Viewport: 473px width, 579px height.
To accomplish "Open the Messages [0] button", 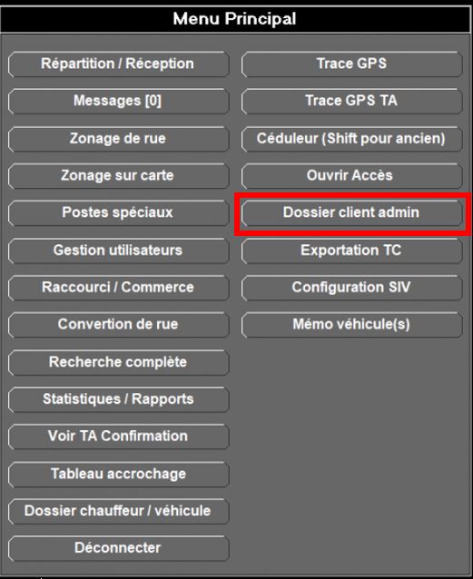I will click(118, 101).
